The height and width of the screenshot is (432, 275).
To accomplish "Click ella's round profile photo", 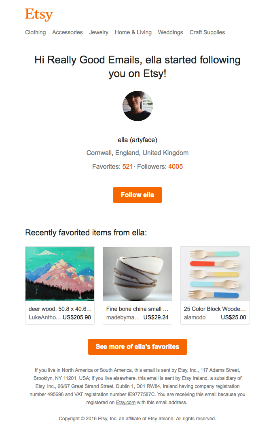I will [x=137, y=106].
